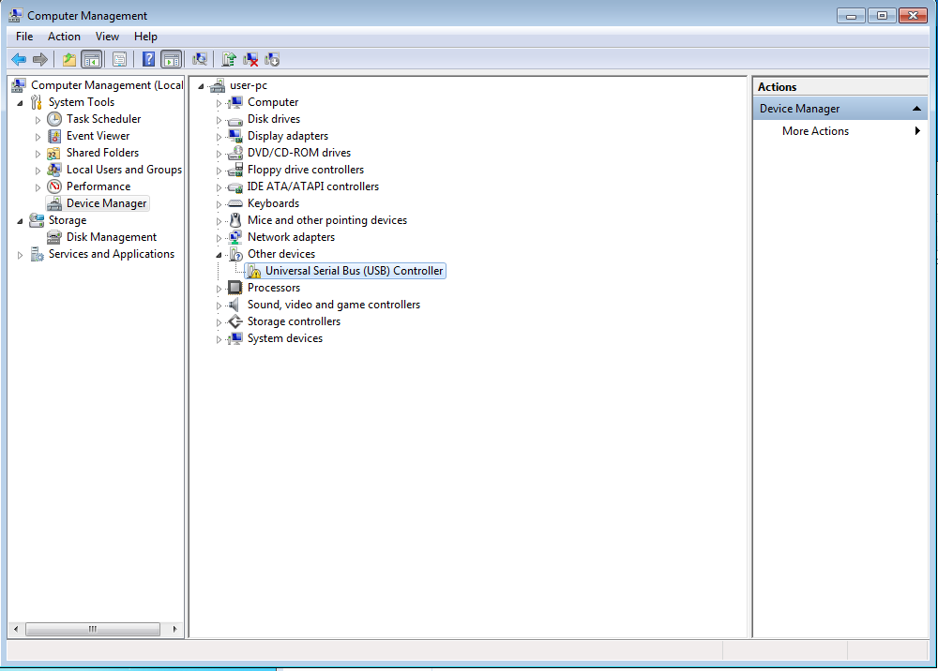The height and width of the screenshot is (671, 938).
Task: Collapse the Device Manager actions header
Action: (x=916, y=109)
